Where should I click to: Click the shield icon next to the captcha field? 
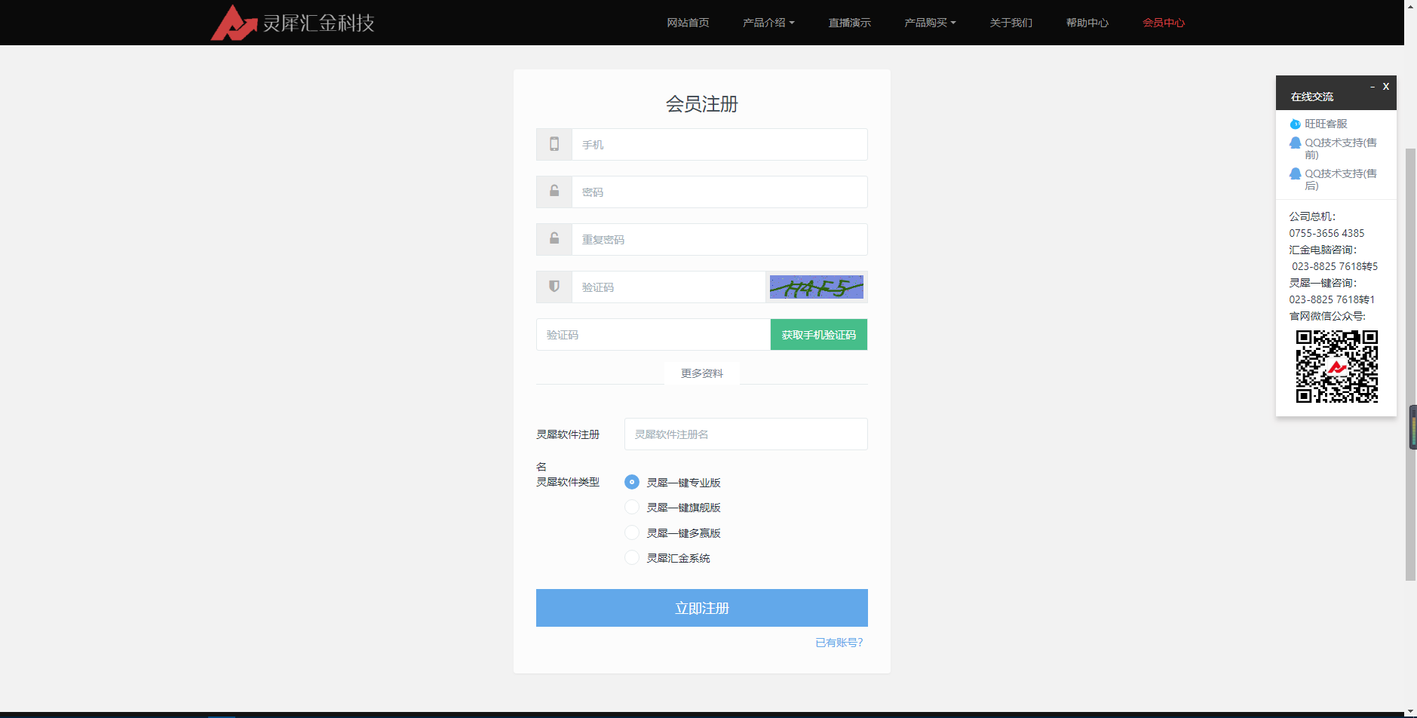pyautogui.click(x=554, y=287)
